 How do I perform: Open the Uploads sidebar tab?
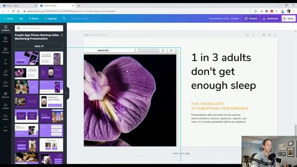coord(6,106)
